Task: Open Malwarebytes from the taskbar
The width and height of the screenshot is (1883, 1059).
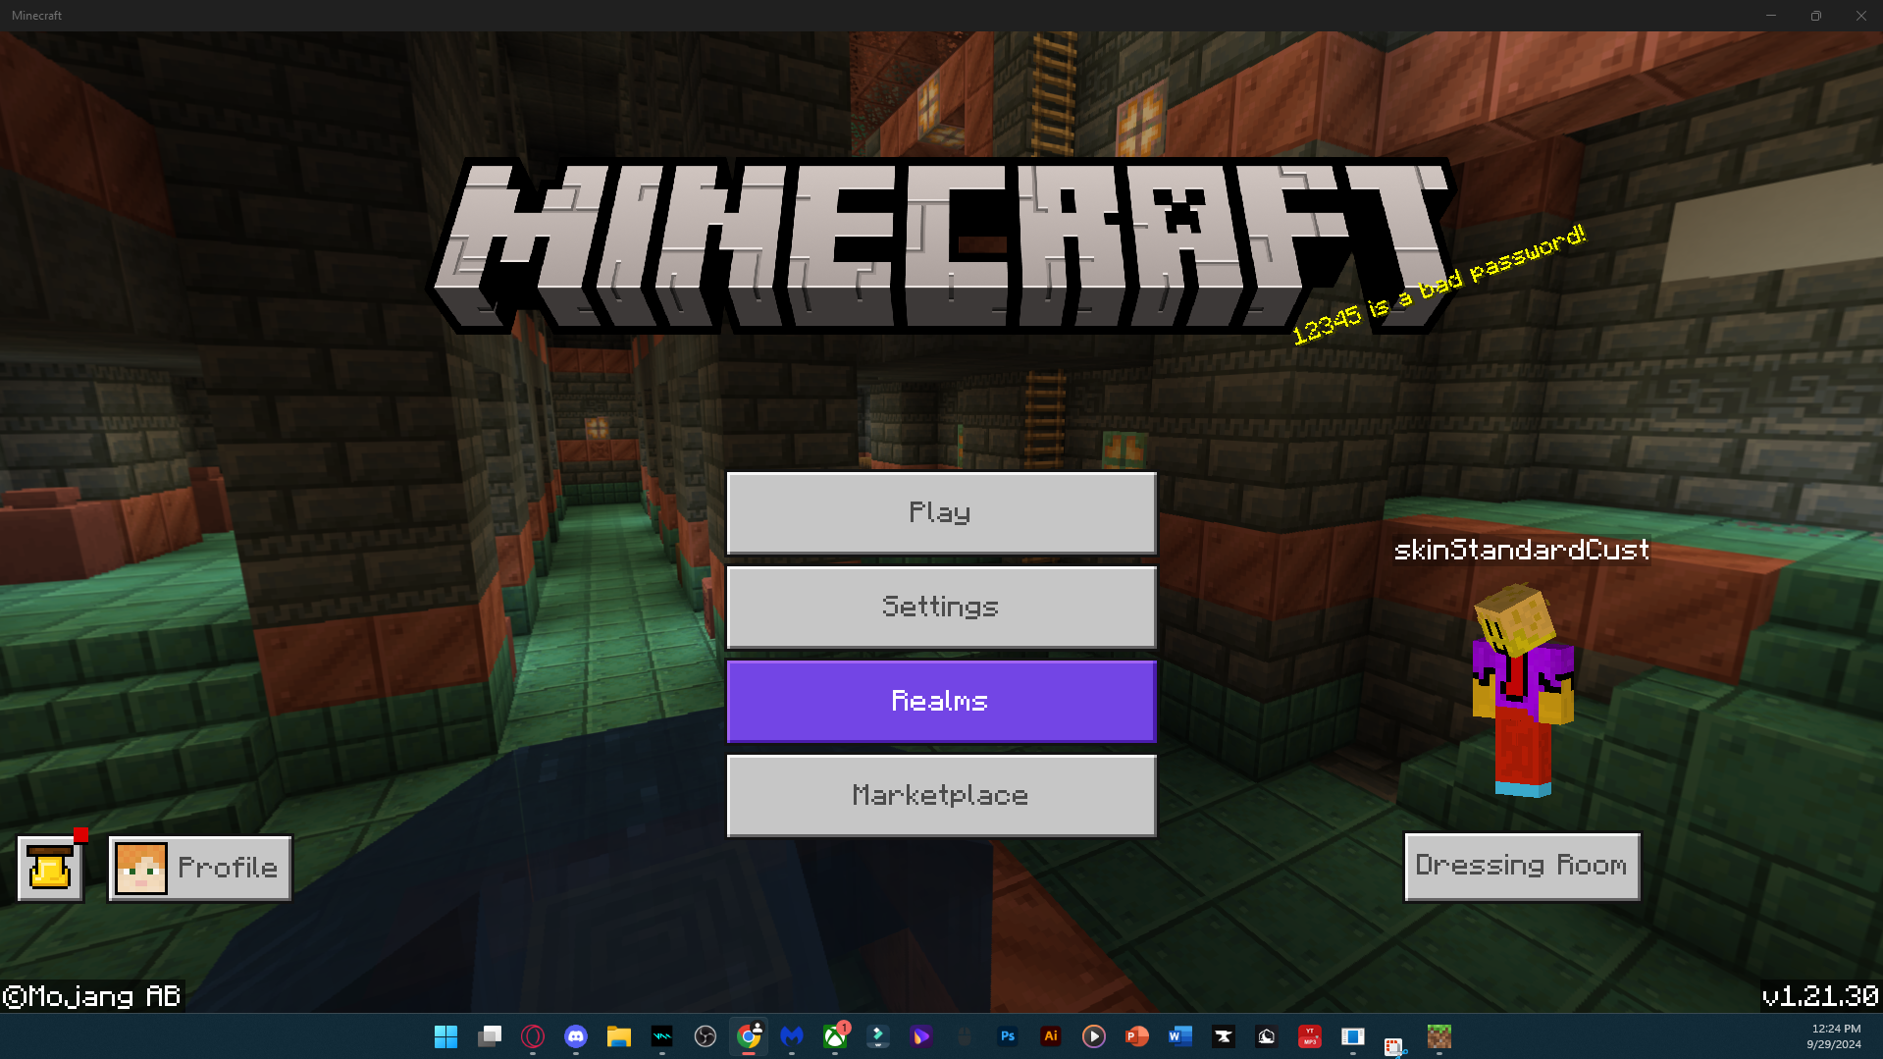Action: coord(792,1036)
